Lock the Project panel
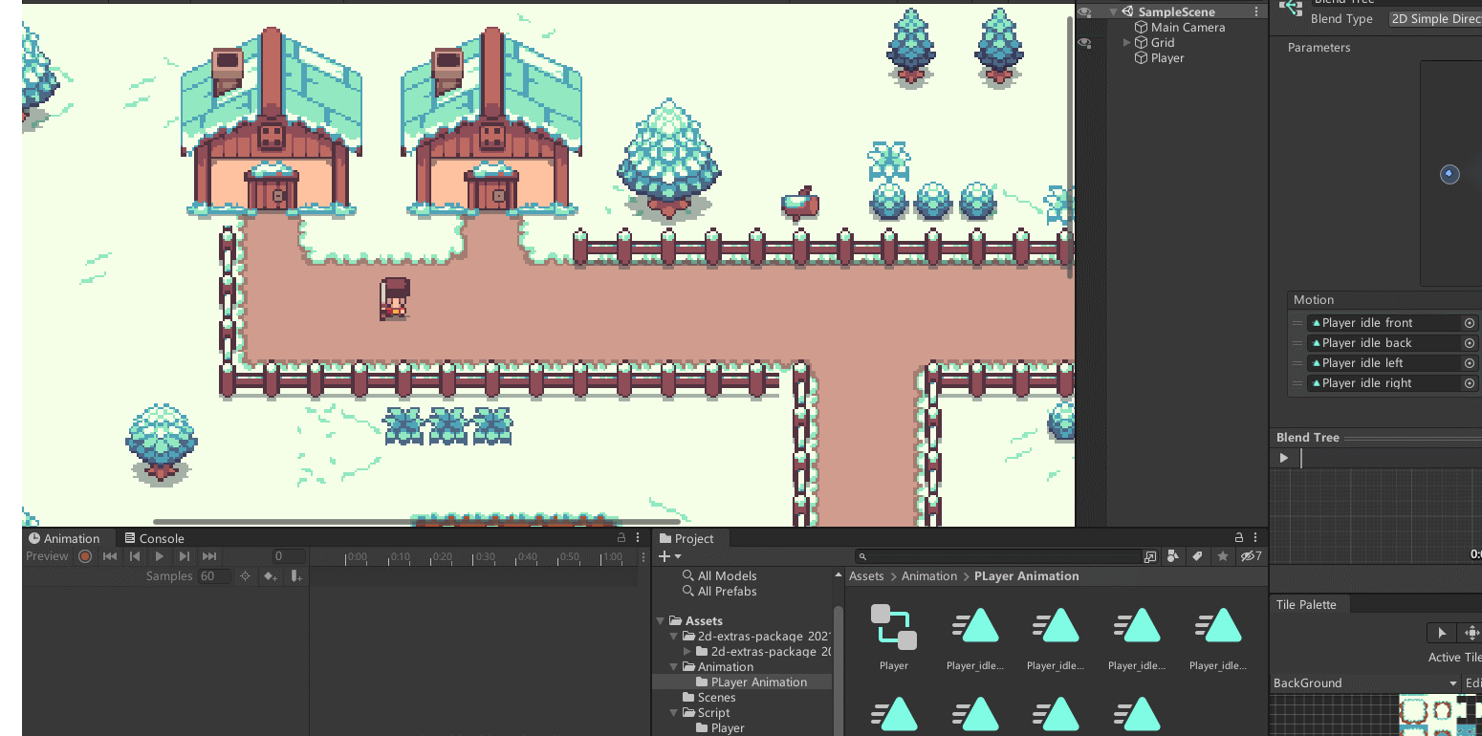 (1239, 538)
